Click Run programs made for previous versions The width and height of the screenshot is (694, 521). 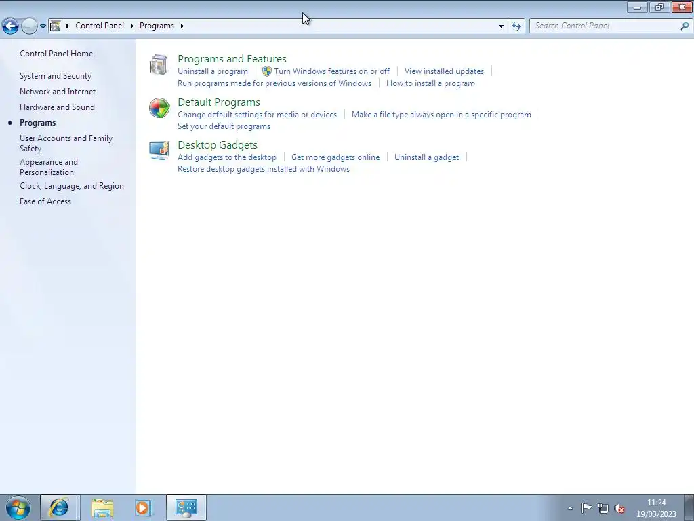point(274,83)
